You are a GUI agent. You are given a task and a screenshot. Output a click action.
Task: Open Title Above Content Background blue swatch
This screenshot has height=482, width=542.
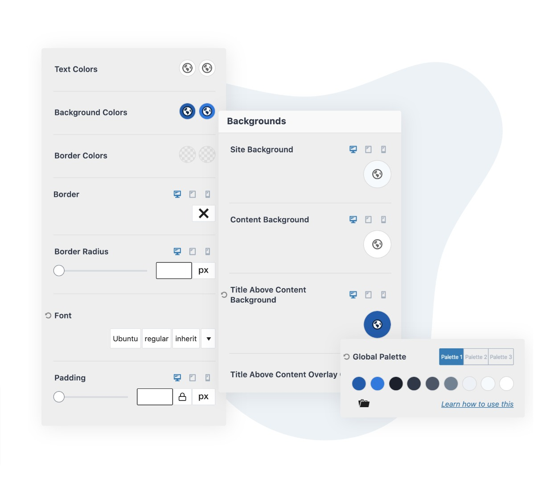tap(378, 324)
